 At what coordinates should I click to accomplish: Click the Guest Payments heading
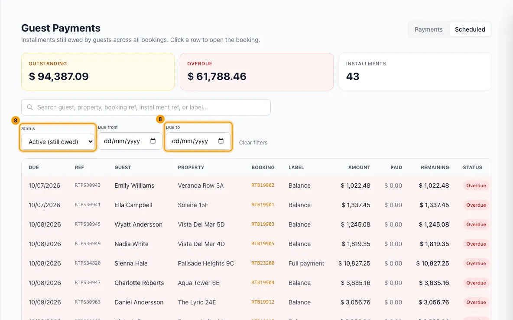tap(61, 28)
